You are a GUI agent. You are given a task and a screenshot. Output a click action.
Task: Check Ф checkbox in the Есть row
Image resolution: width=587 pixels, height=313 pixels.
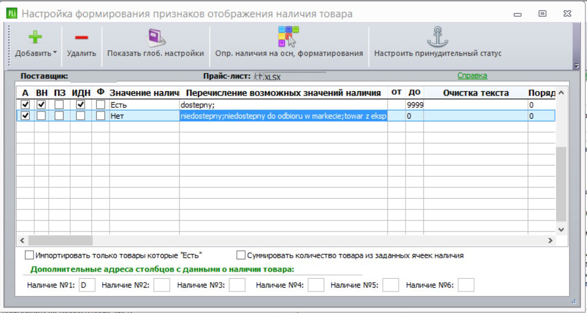point(100,105)
